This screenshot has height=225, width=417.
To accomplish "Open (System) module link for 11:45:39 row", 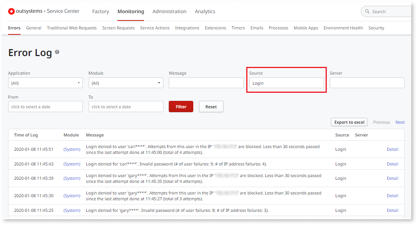I will click(72, 178).
